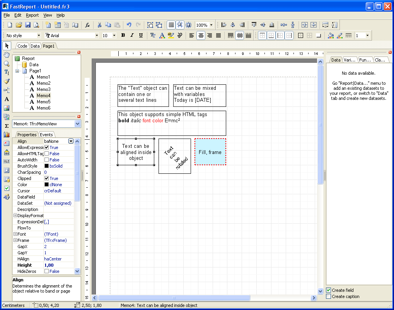Click the Justify text icon
The image size is (394, 310).
tap(218, 36)
